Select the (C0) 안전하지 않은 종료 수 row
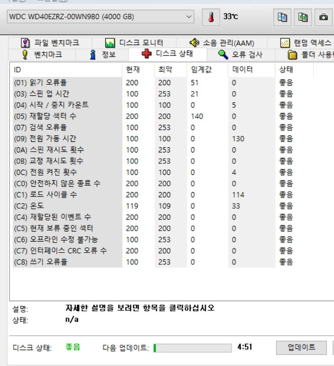Viewport: 334px width, 366px height. tap(163, 184)
